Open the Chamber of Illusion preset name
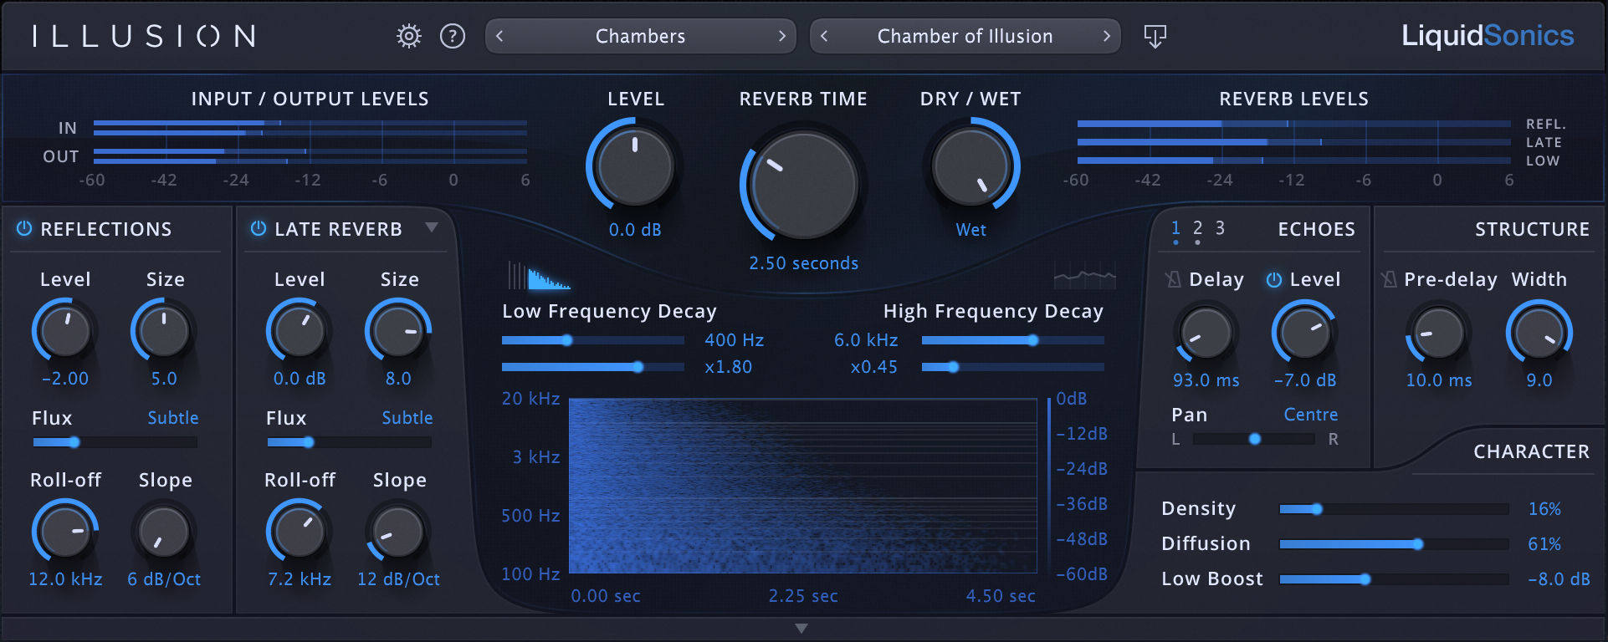This screenshot has width=1608, height=642. [965, 36]
